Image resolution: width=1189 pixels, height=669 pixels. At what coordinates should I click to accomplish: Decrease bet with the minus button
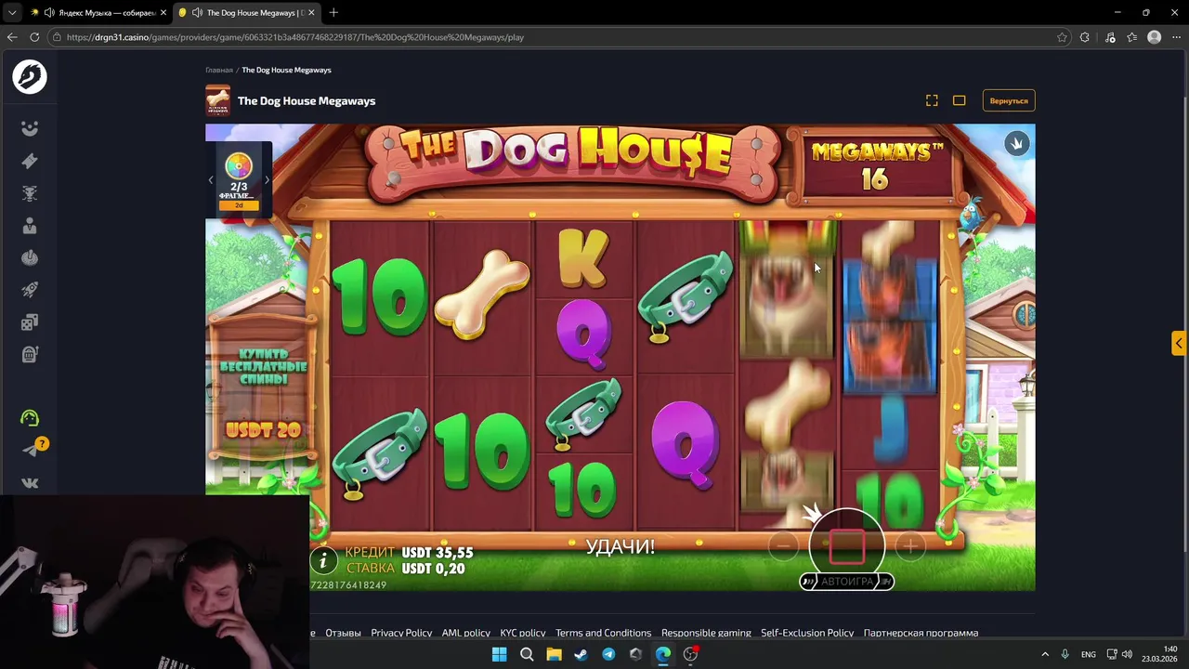coord(783,546)
